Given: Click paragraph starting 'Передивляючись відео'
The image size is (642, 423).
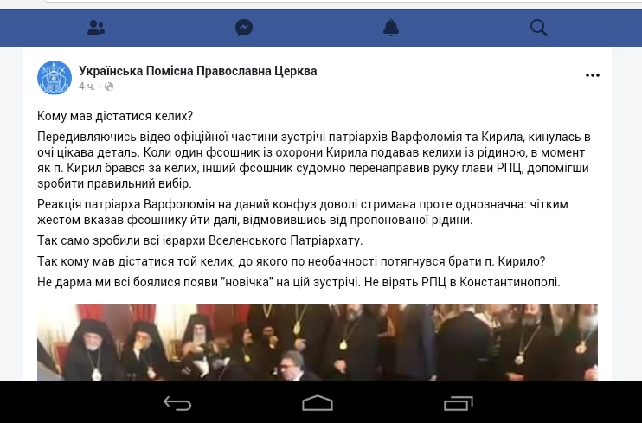Looking at the screenshot, I should pyautogui.click(x=314, y=160).
